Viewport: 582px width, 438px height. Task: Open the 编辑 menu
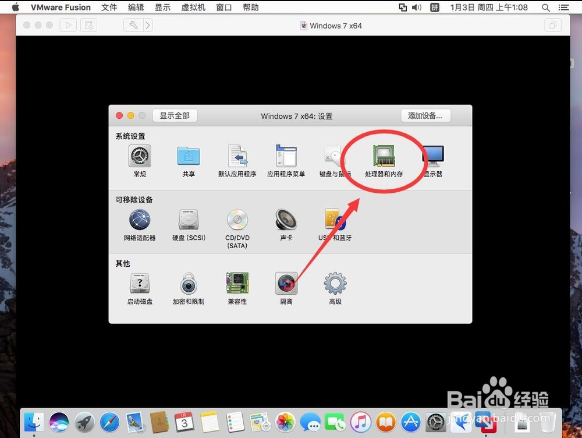pos(136,8)
